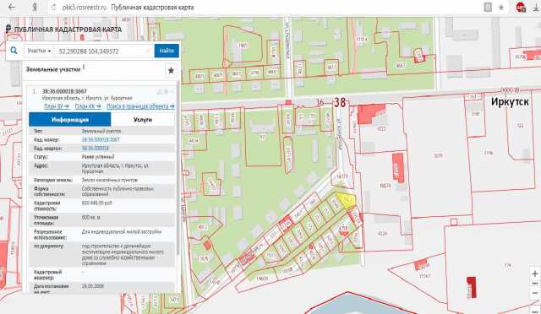The width and height of the screenshot is (541, 314).
Task: Click the yellow highlighted land parcel
Action: (346, 200)
